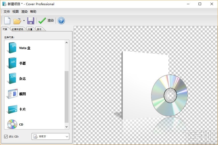Select the 截图 screenshot icon

[x=12, y=94]
